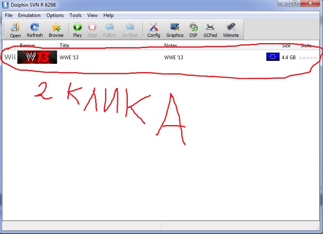Take a screenshot with ScrShot icon
This screenshot has height=234, width=323.
pyautogui.click(x=130, y=30)
